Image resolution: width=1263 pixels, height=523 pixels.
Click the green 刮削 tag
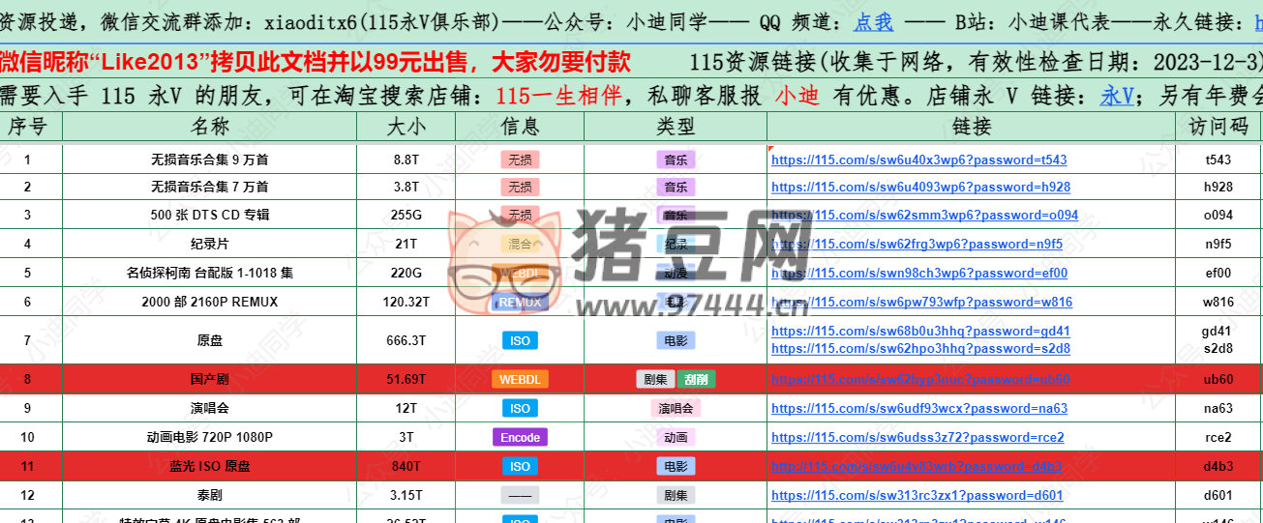point(696,380)
